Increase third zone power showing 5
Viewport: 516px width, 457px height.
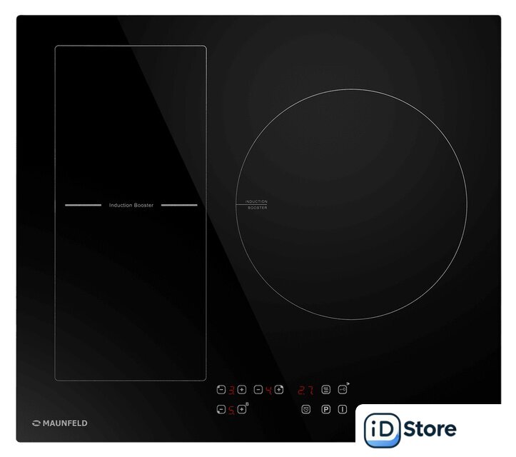coord(242,410)
